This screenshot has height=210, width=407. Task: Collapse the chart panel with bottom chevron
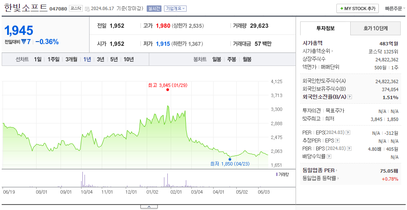[149, 207]
